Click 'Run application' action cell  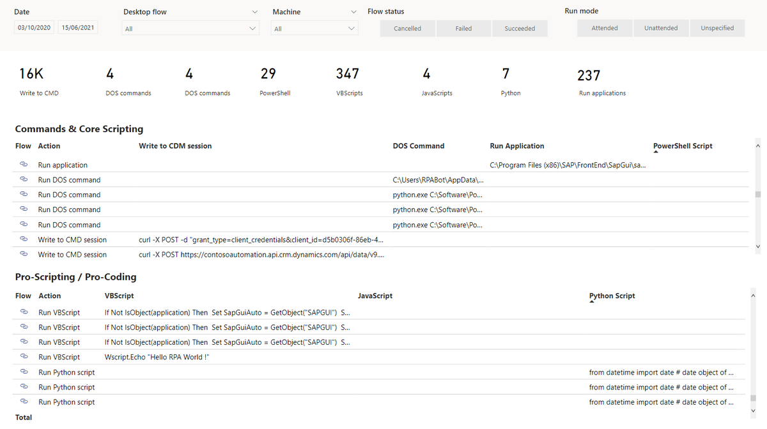click(x=63, y=165)
